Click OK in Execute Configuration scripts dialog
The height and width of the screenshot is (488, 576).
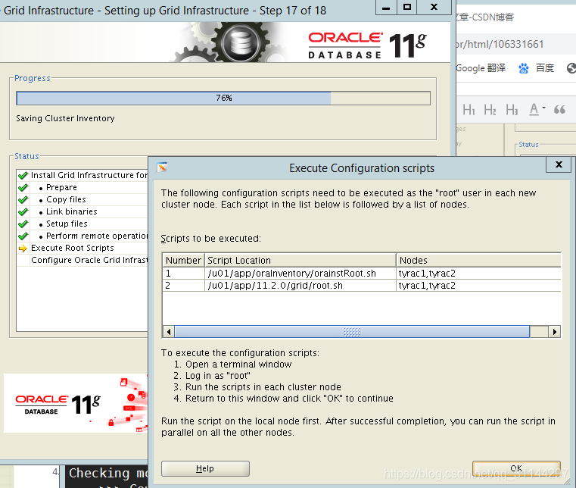516,468
